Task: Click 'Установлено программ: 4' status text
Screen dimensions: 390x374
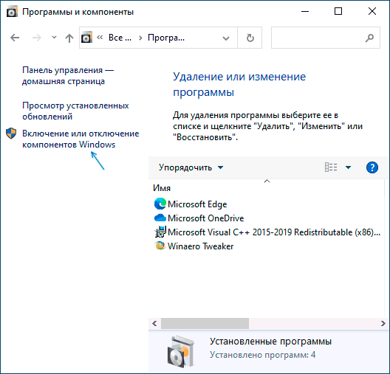Action: [262, 355]
